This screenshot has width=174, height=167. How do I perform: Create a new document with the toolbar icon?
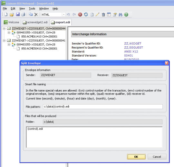tap(6, 14)
